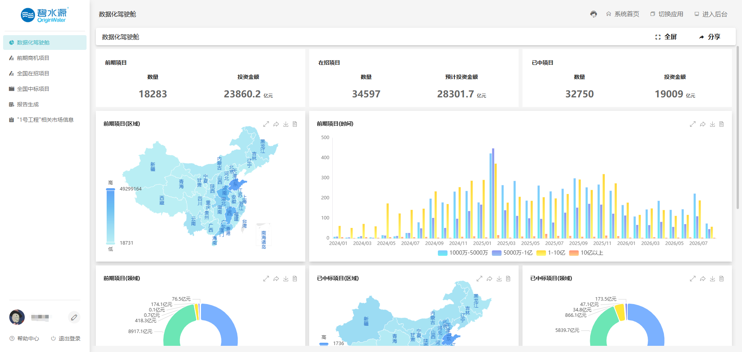Open the document icon on 已中标项目(区域) card
This screenshot has width=742, height=352.
point(508,279)
